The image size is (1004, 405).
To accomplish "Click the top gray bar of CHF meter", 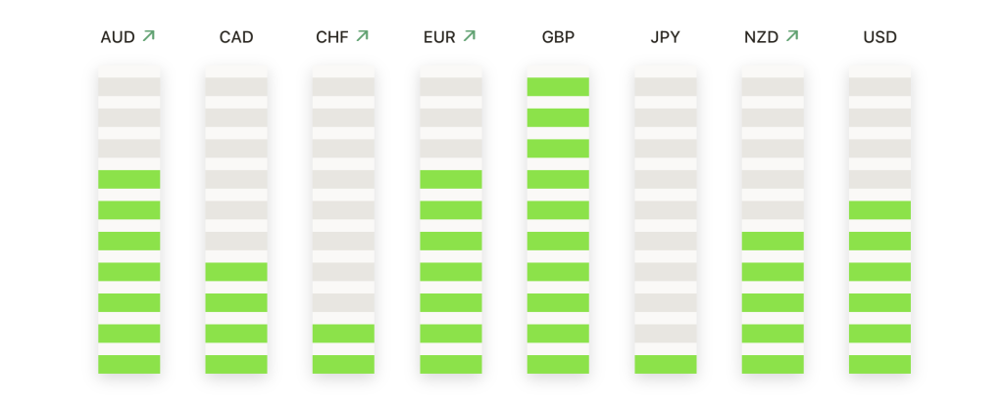I will point(343,87).
